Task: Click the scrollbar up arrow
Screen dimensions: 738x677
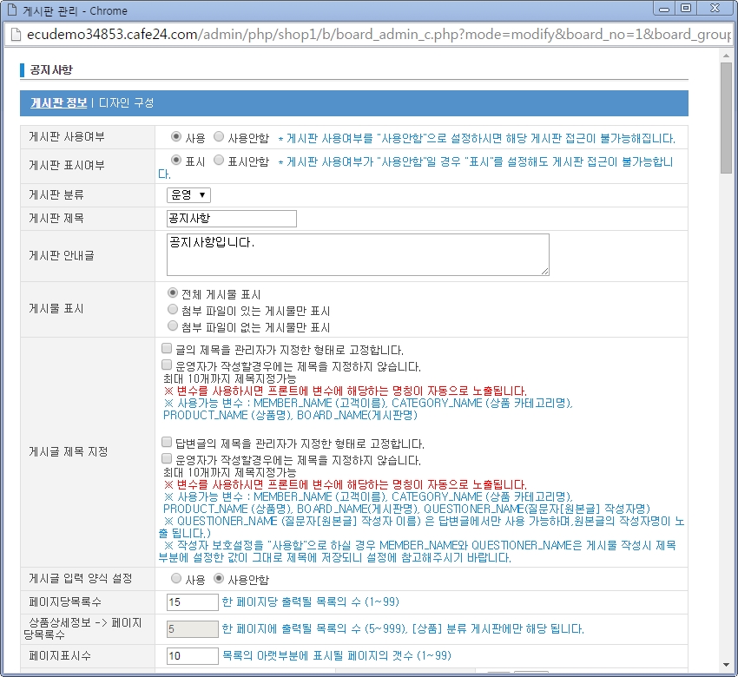Action: (728, 56)
